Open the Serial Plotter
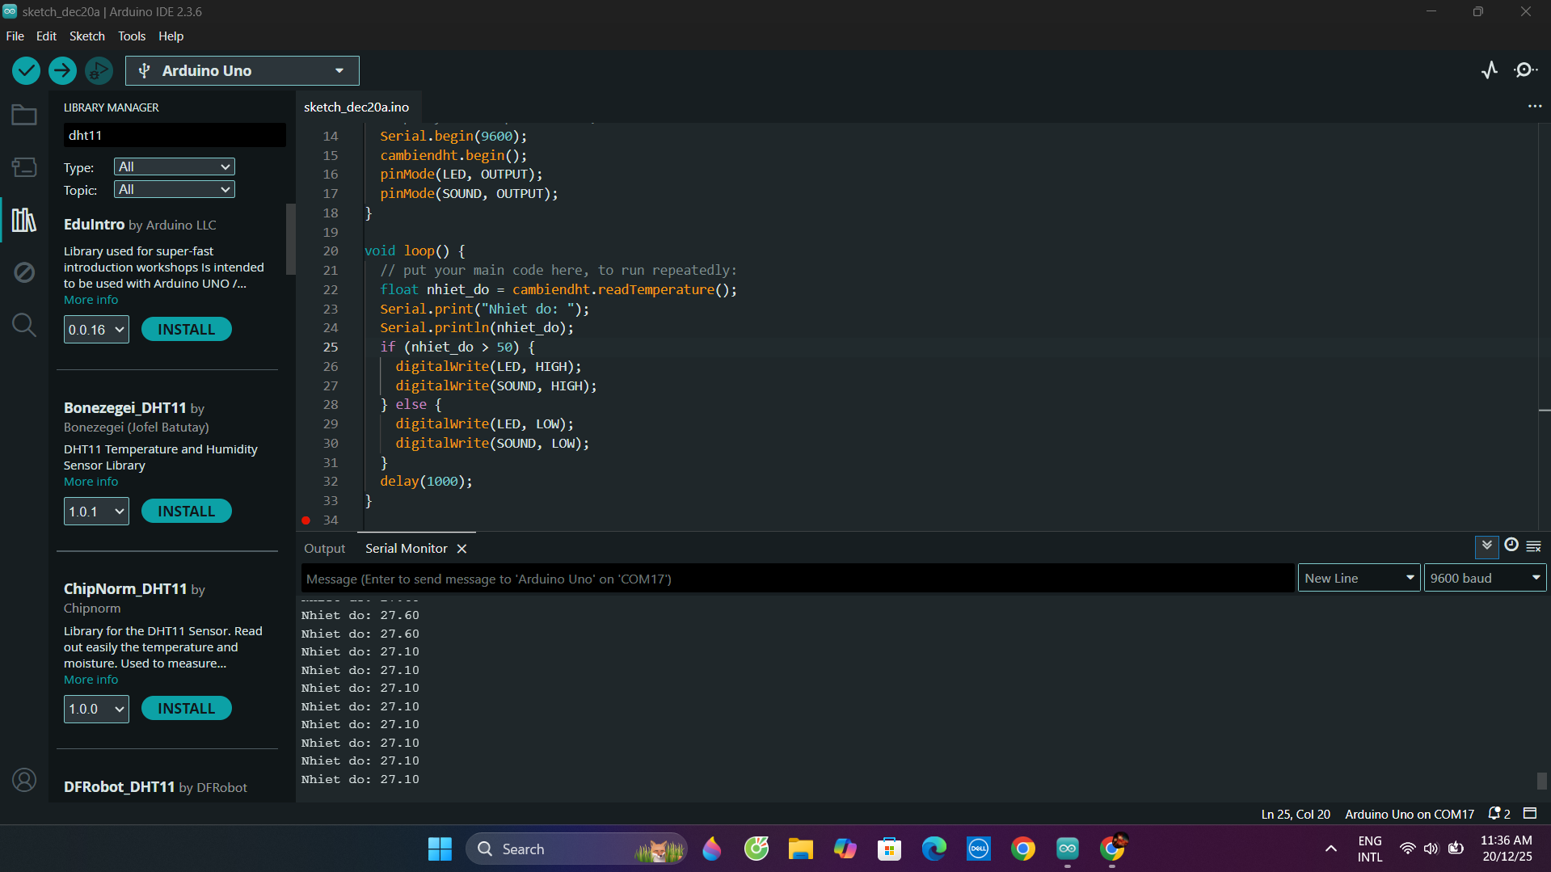The width and height of the screenshot is (1551, 872). click(1490, 70)
